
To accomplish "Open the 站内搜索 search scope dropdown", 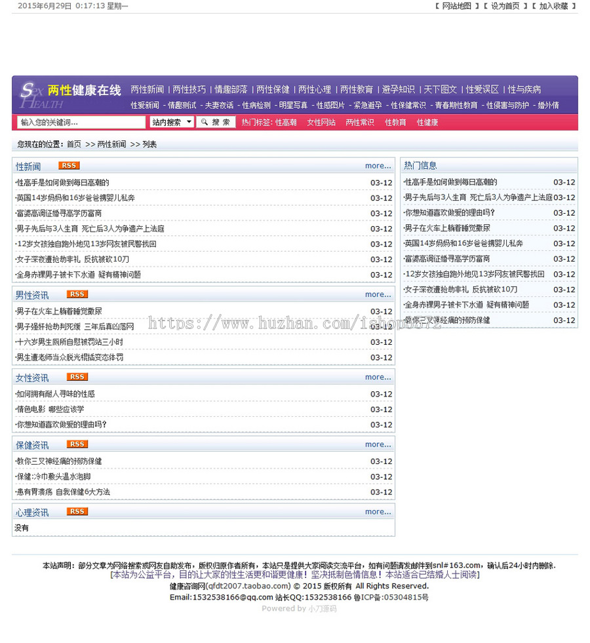I will click(x=172, y=122).
